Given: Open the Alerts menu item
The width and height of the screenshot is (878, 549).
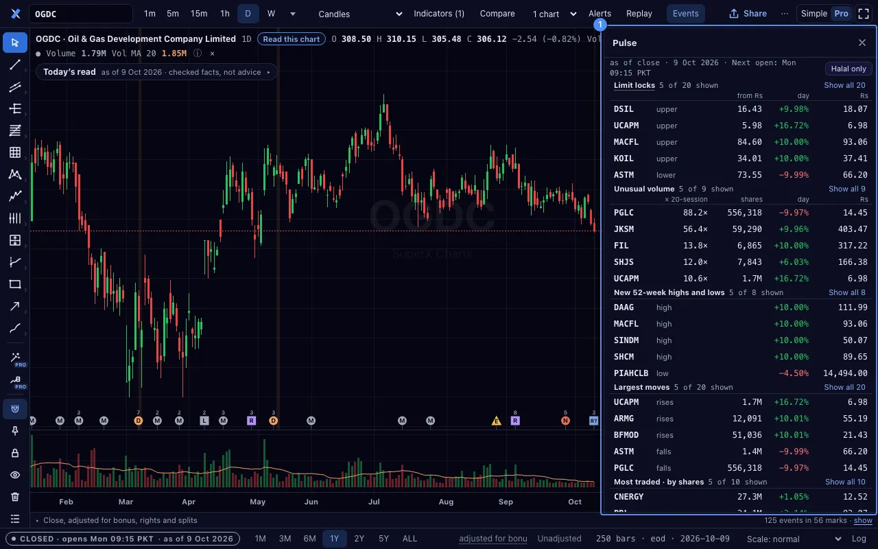Looking at the screenshot, I should pyautogui.click(x=600, y=14).
